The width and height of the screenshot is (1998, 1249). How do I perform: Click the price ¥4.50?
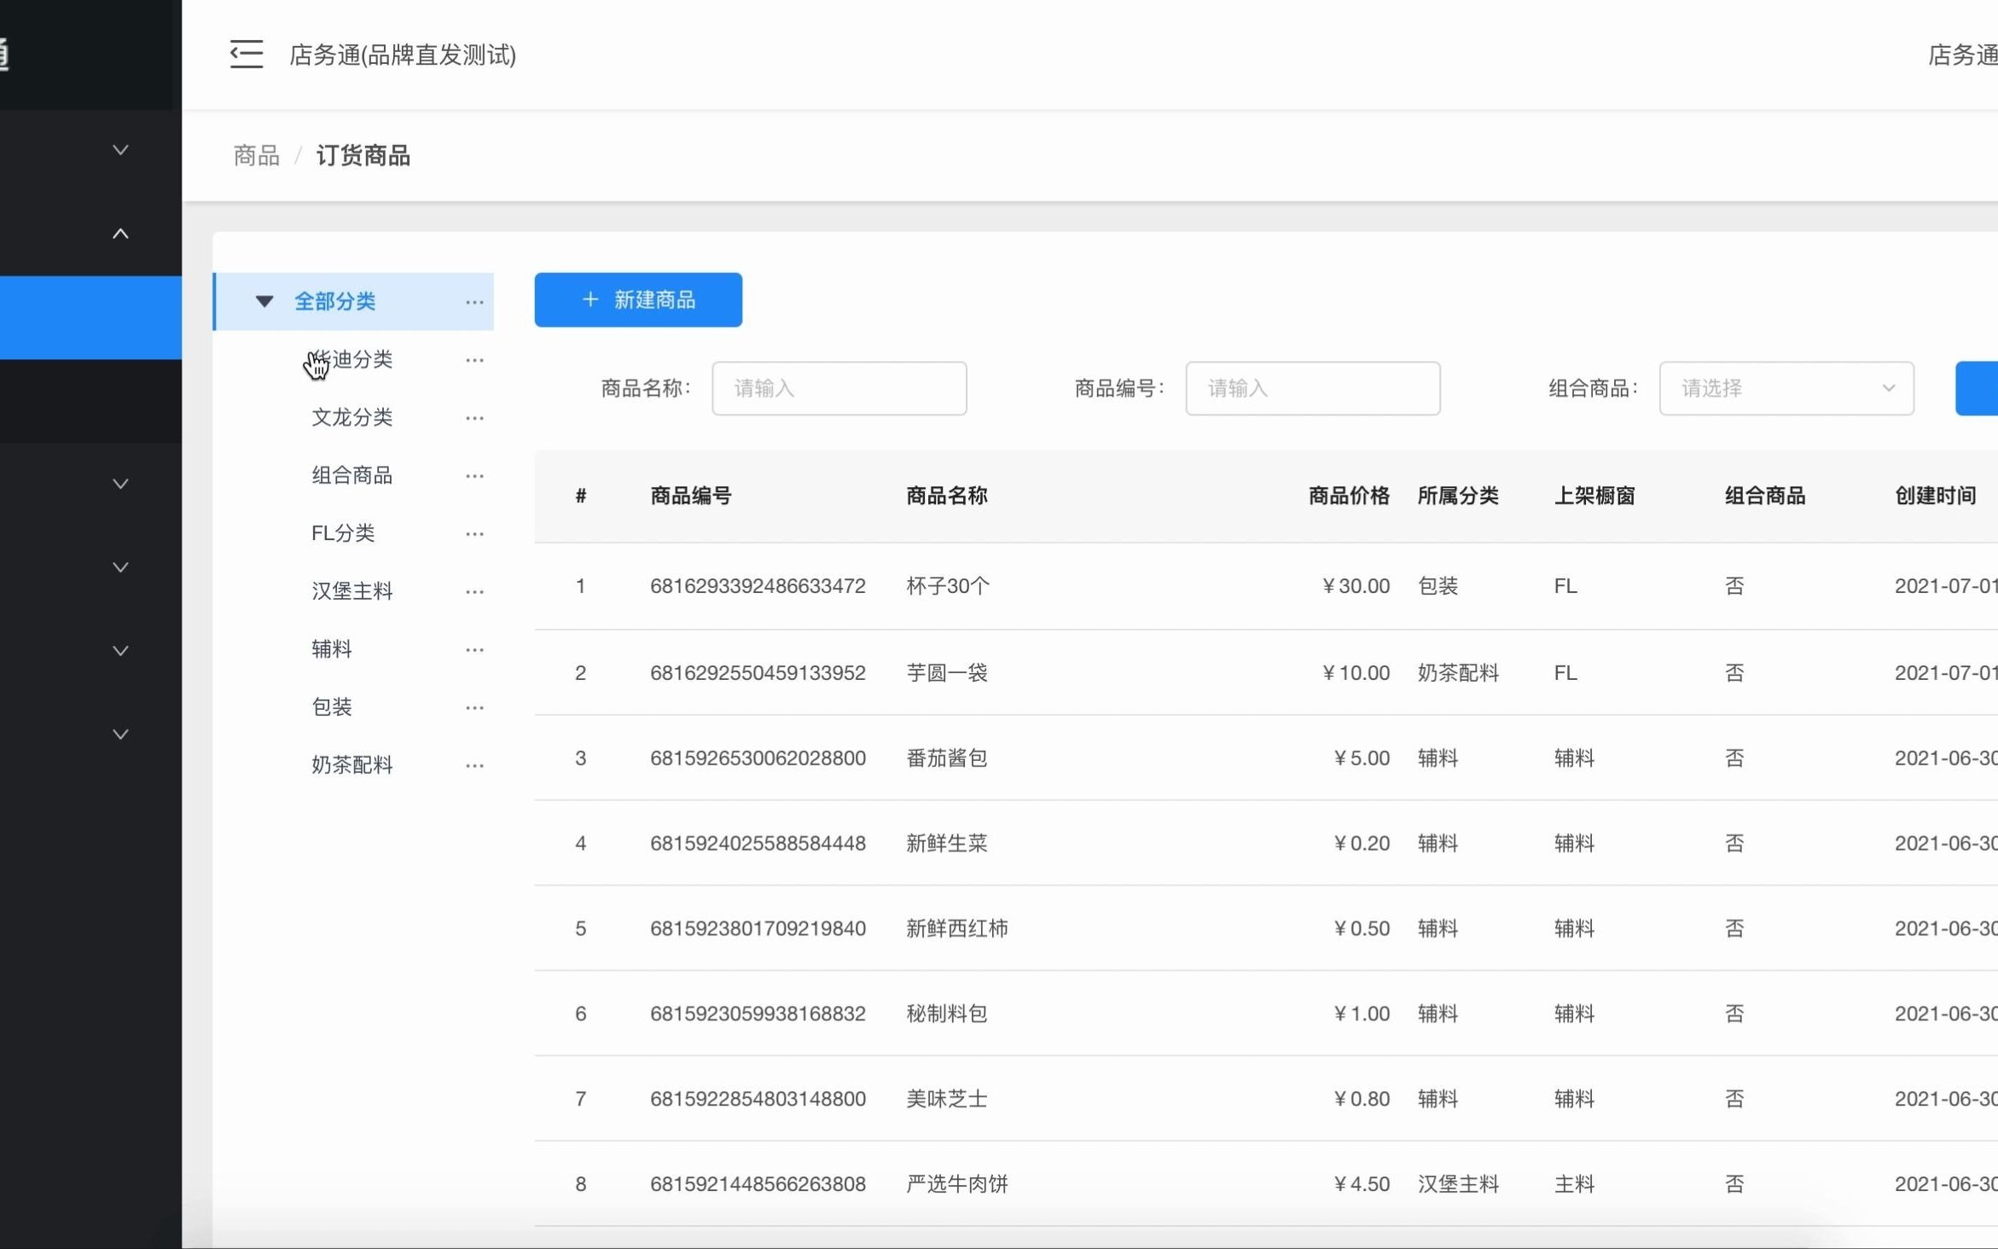click(1362, 1184)
